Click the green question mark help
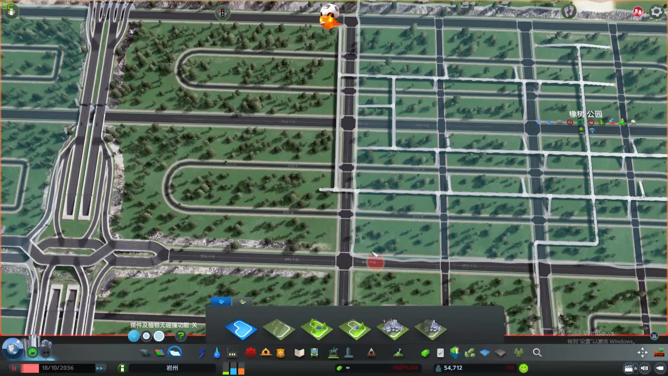This screenshot has width=668, height=376. pyautogui.click(x=181, y=336)
